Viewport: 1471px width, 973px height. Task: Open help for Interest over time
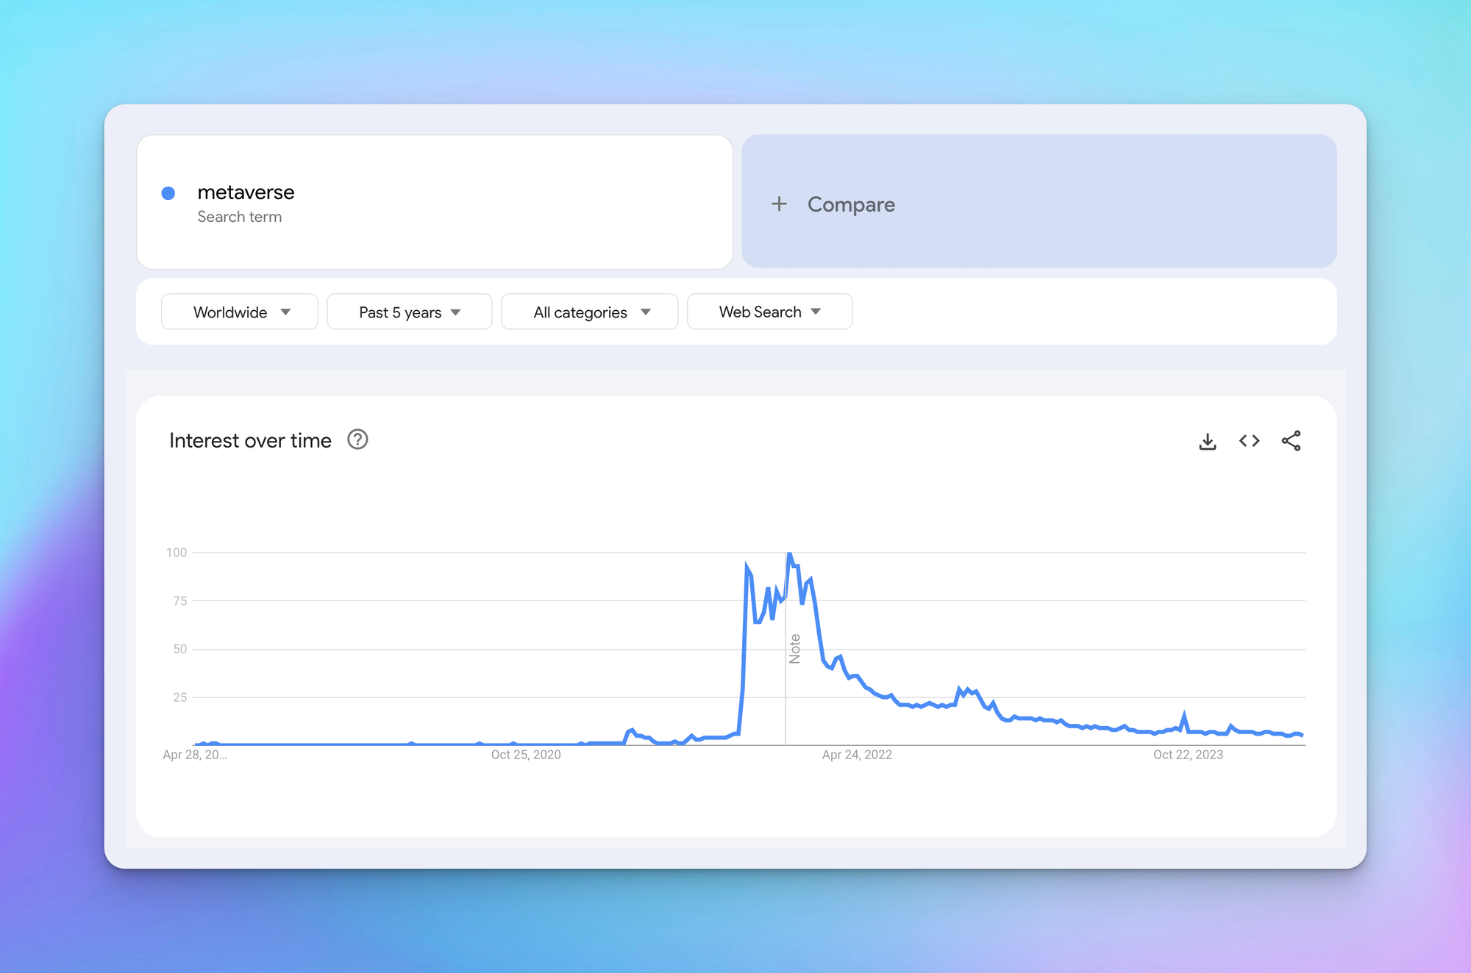(357, 439)
